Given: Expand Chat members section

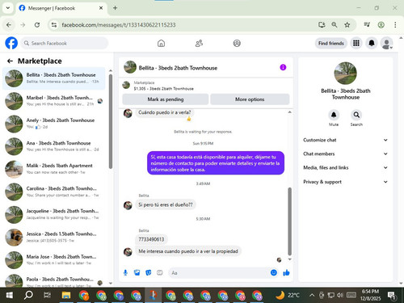Looking at the screenshot, I should click(346, 154).
